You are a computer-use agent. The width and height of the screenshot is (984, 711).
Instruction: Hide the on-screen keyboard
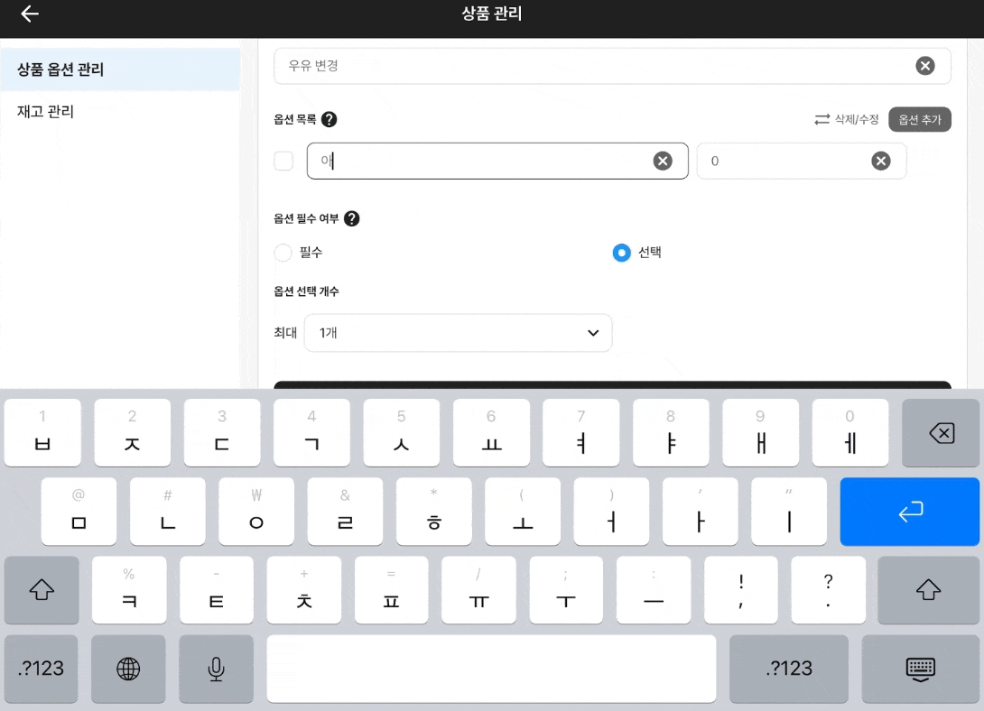[919, 669]
